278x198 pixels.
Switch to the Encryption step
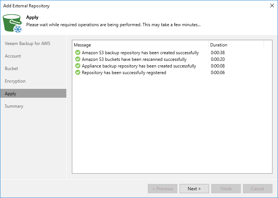(15, 81)
